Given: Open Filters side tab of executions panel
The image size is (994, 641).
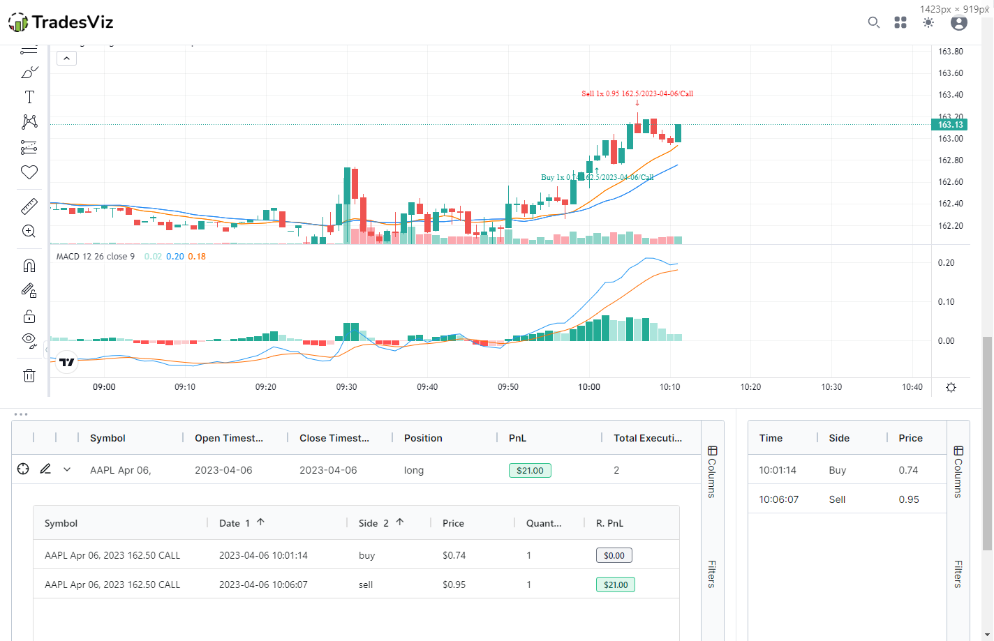Looking at the screenshot, I should click(958, 573).
